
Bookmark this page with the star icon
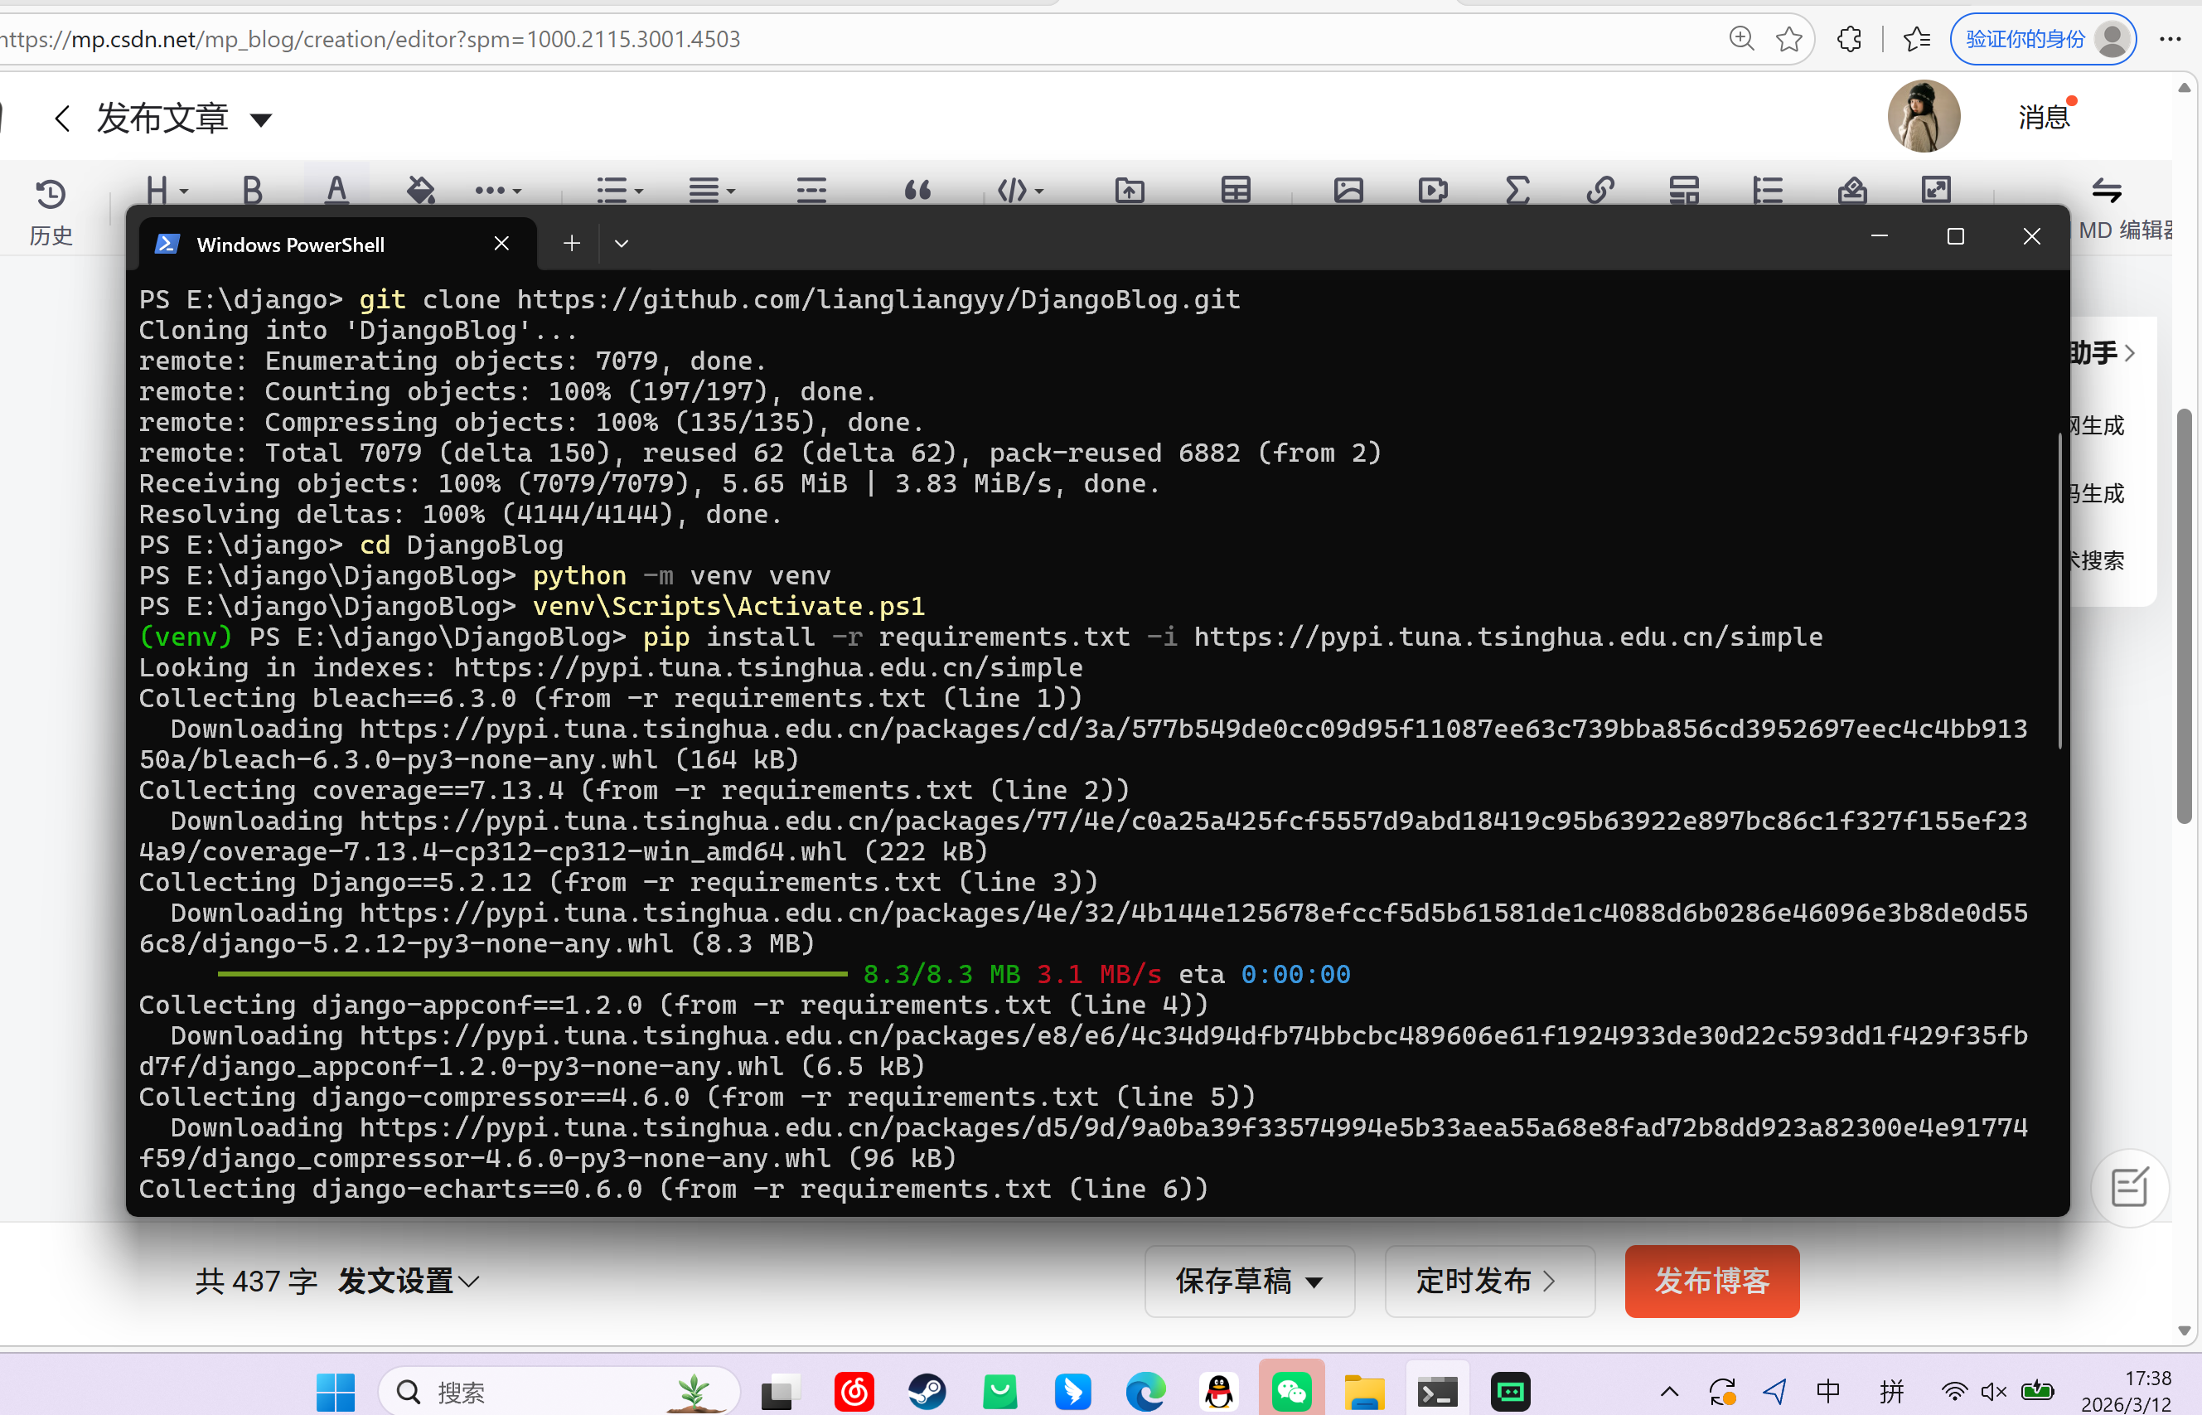click(x=1788, y=39)
